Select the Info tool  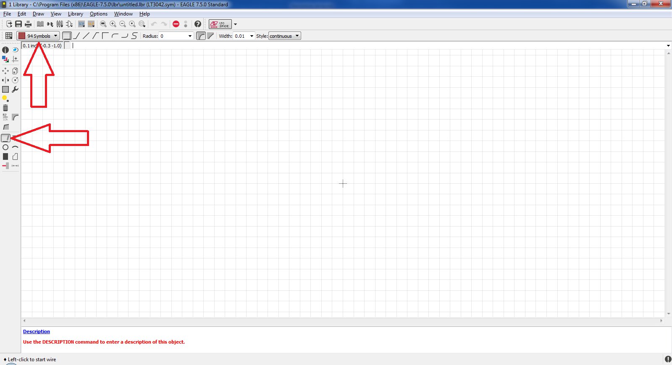point(5,50)
